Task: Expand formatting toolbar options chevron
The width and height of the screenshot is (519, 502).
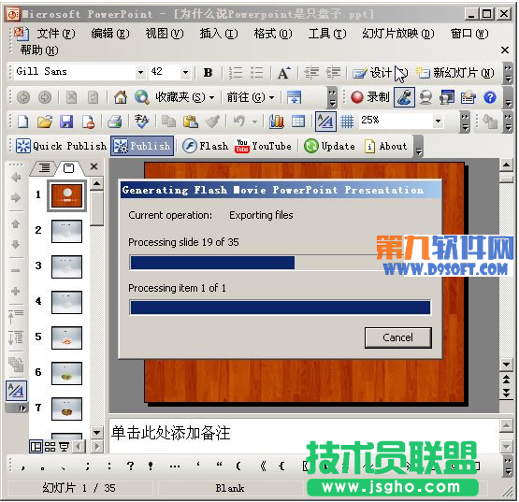Action: [x=508, y=74]
